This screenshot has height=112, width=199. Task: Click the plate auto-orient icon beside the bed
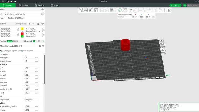coord(162,44)
